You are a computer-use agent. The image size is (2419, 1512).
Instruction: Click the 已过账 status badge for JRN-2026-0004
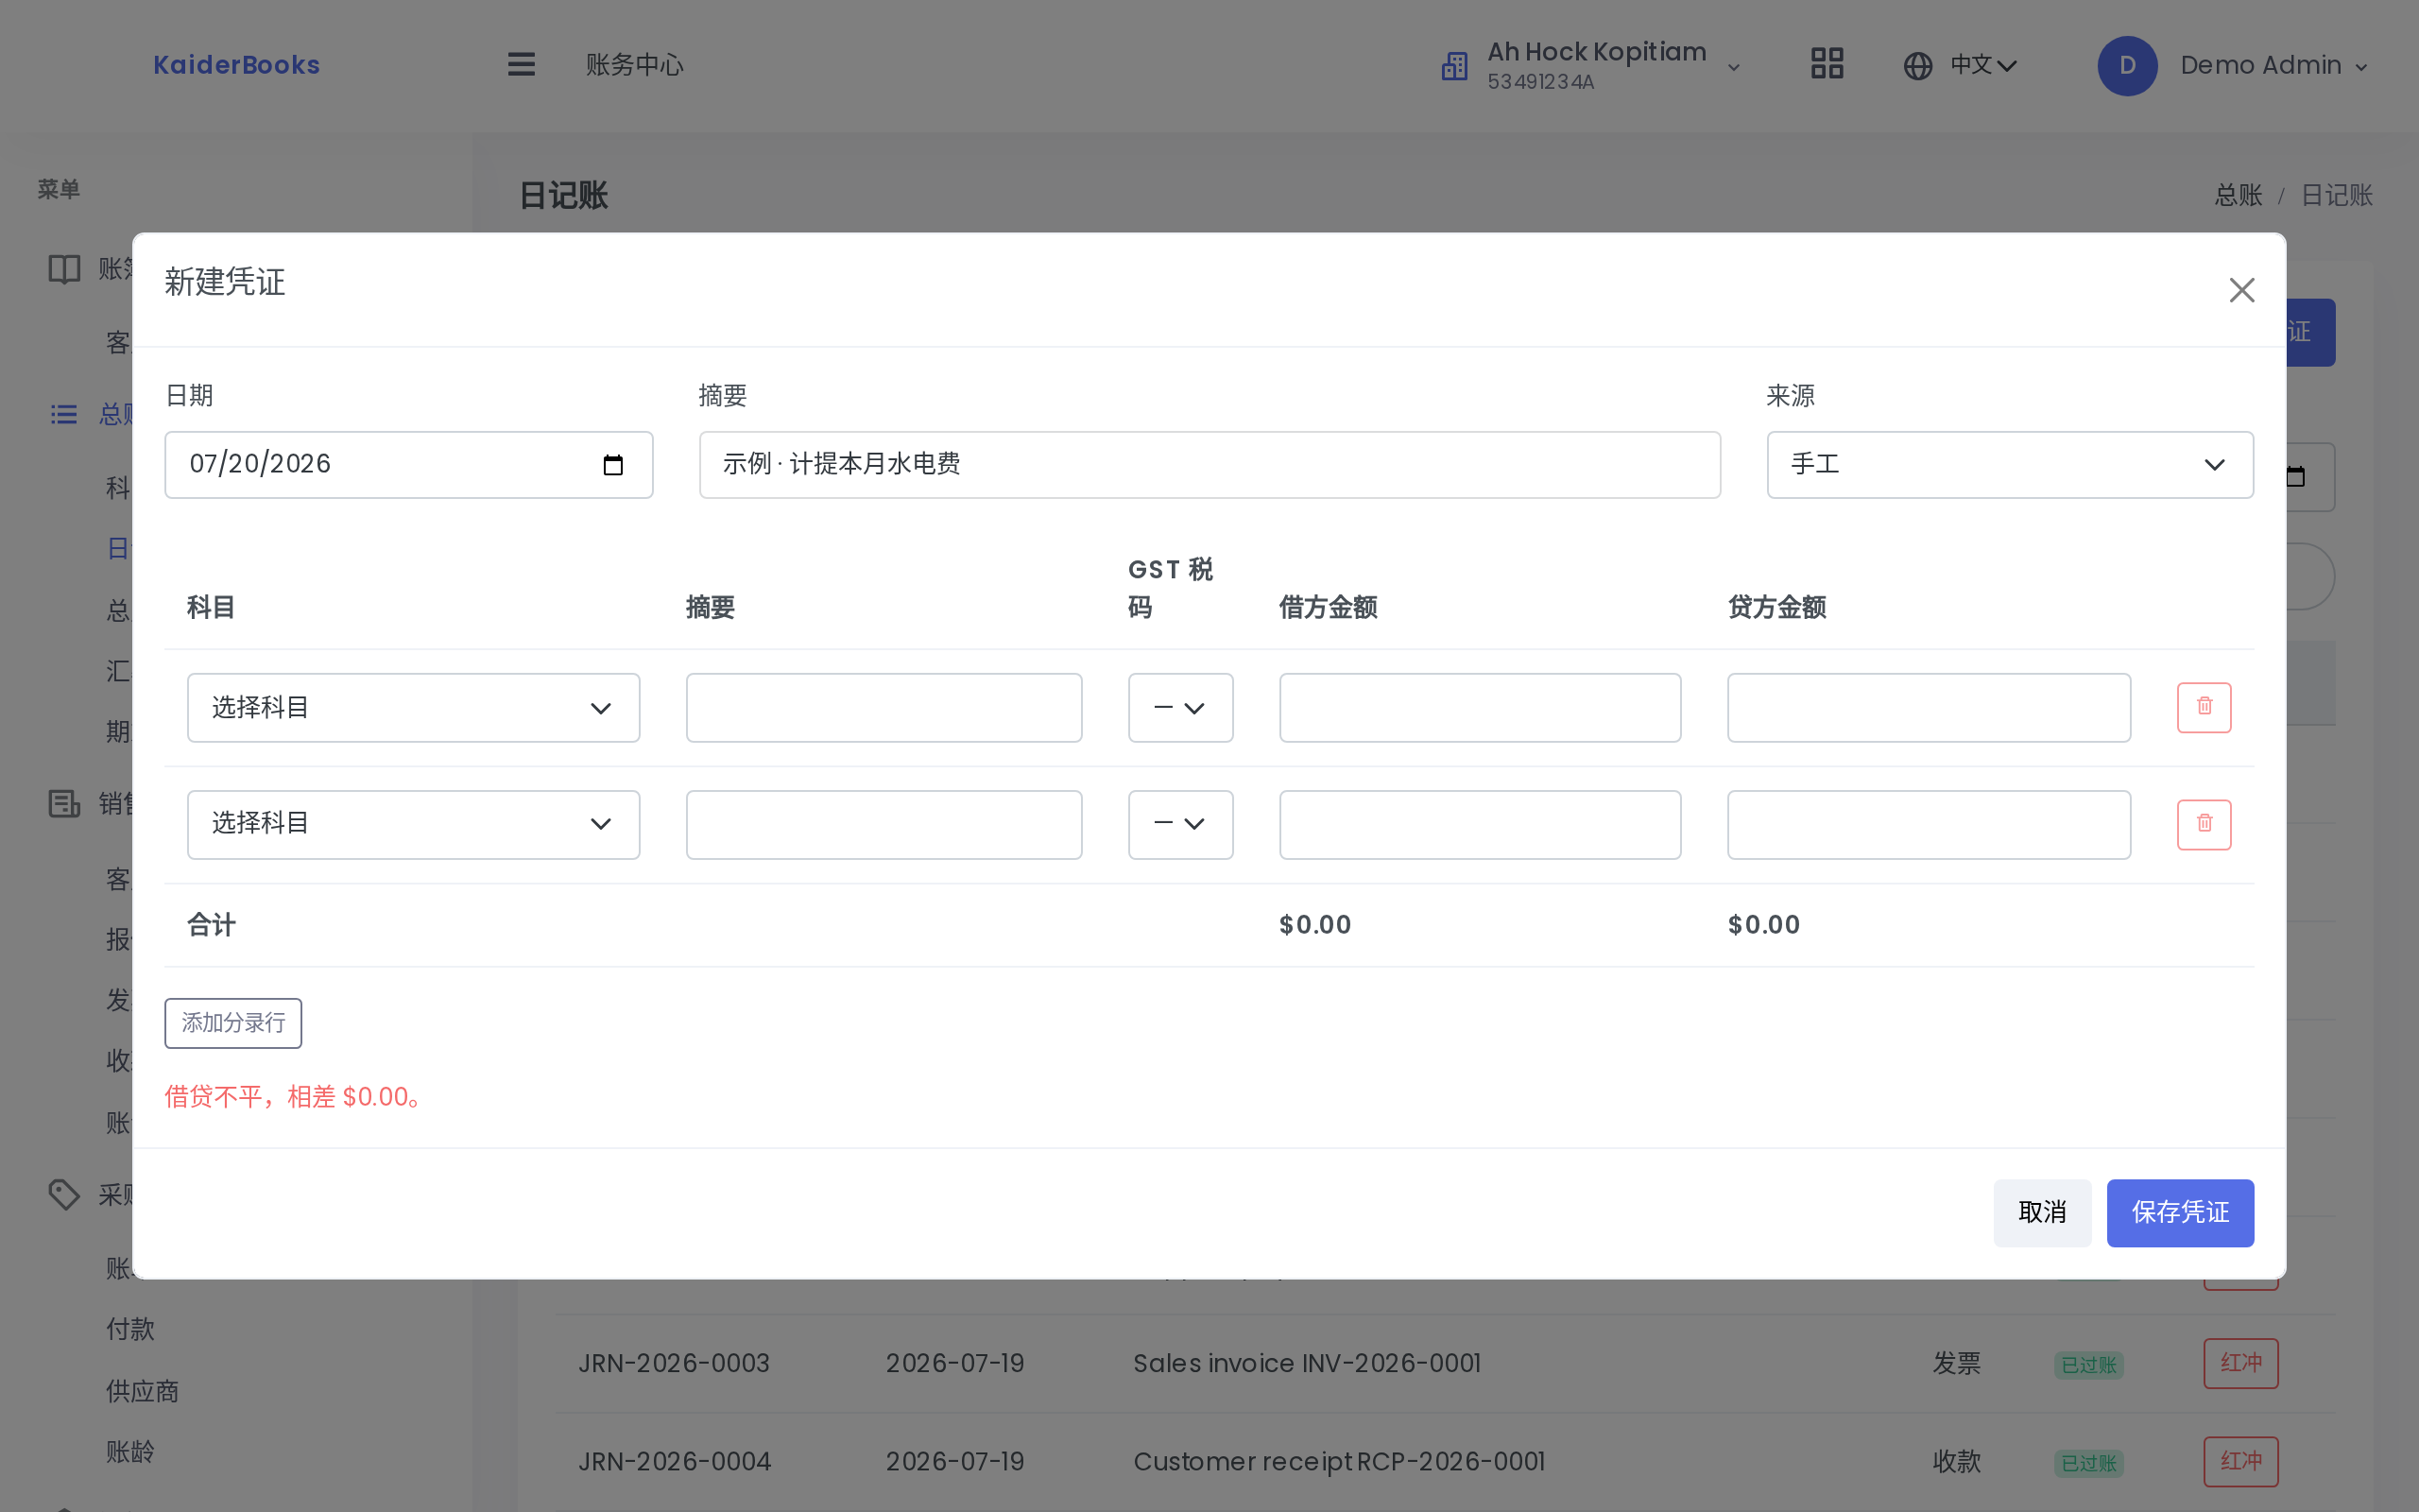[2088, 1463]
